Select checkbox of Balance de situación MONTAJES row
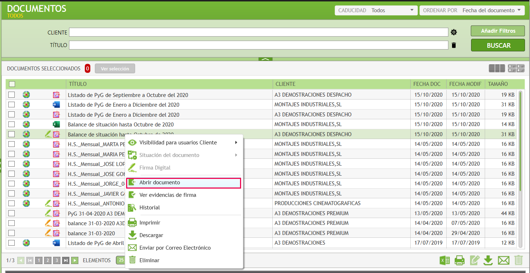Viewport: 530px width, 273px height. point(11,124)
